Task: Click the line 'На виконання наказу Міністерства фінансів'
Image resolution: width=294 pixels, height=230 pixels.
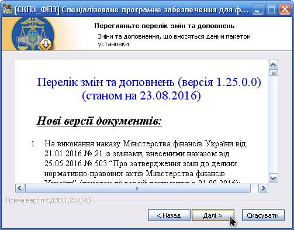Action: pyautogui.click(x=145, y=144)
